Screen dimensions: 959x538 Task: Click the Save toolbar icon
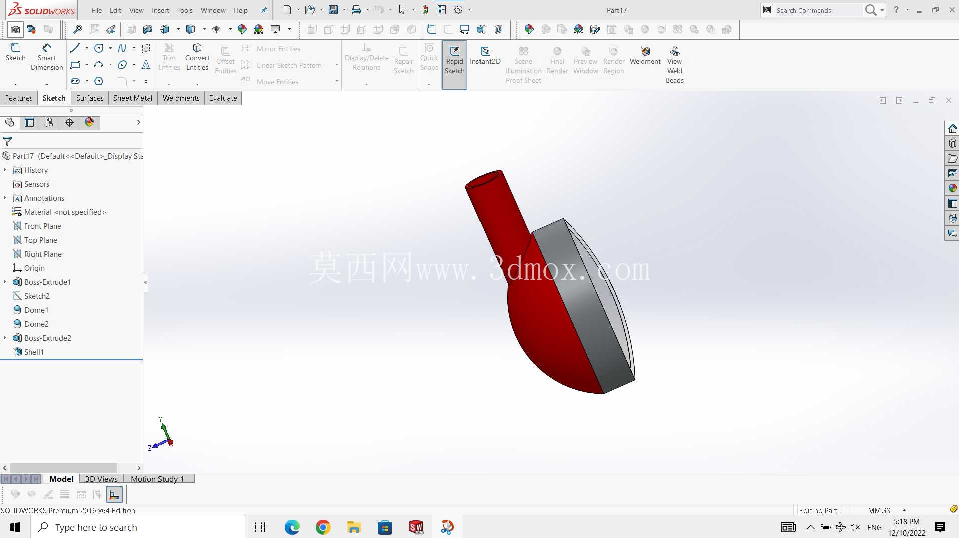point(333,10)
